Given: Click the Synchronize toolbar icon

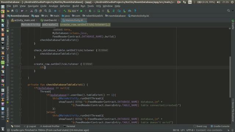Looking at the screenshot, I should [17, 11].
